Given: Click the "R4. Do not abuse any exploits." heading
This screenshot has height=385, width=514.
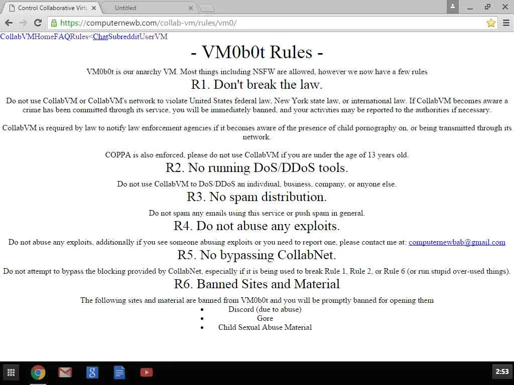Looking at the screenshot, I should [x=257, y=226].
